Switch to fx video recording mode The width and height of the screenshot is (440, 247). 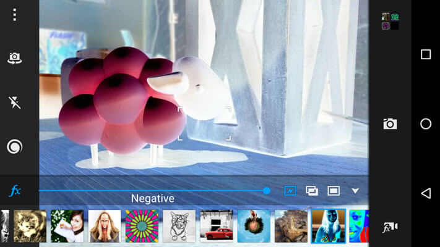coord(390,227)
